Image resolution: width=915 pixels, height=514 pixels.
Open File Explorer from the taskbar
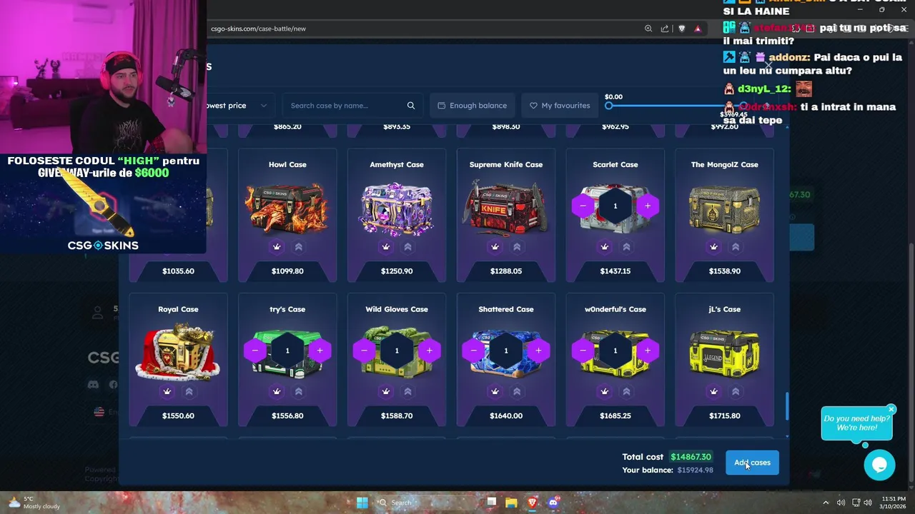pos(511,503)
